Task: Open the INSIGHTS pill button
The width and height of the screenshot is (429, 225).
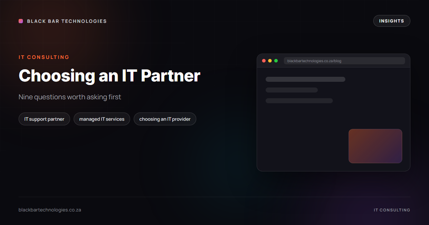Action: pos(391,21)
